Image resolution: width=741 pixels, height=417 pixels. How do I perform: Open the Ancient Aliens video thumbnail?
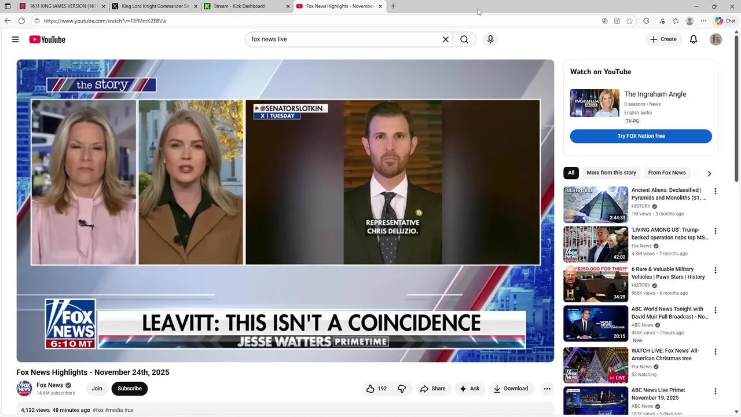(x=596, y=204)
